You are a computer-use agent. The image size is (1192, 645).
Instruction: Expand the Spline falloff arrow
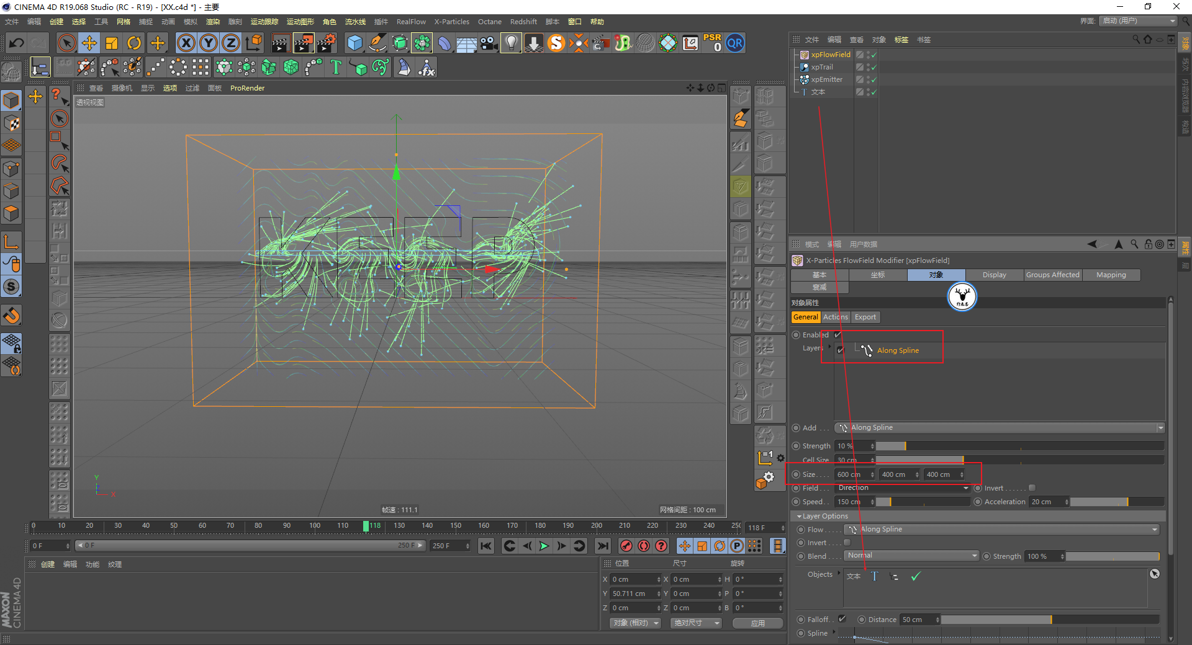click(834, 633)
